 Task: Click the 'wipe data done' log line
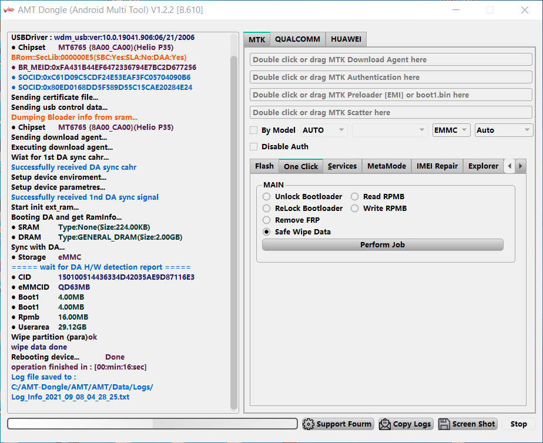[39, 347]
